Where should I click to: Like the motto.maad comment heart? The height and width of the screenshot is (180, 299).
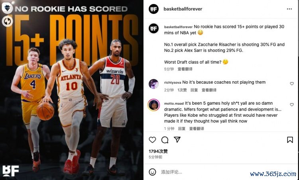292,105
